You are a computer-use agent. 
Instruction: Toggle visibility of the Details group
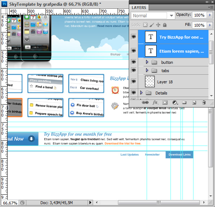134,93
